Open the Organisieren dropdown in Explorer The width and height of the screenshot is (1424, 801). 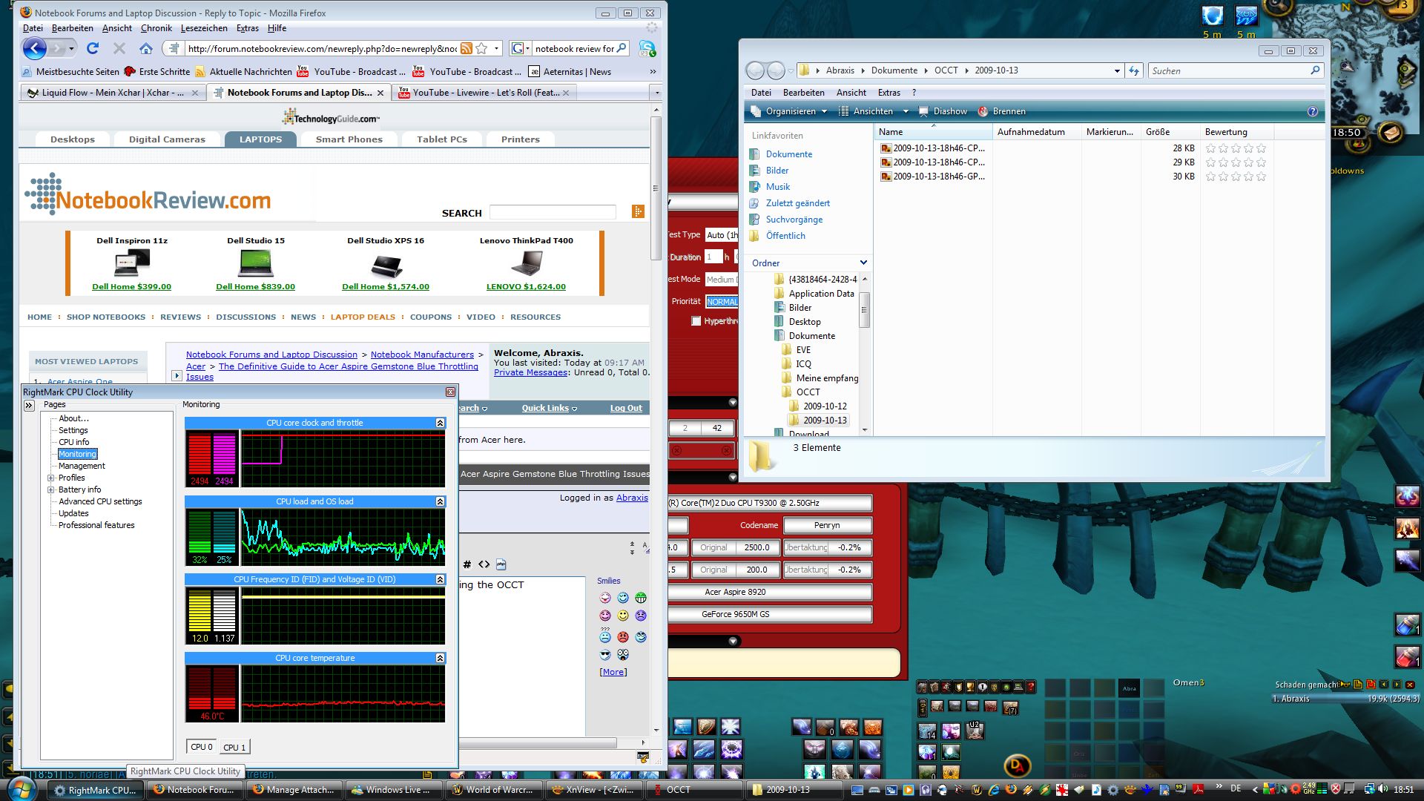[790, 111]
